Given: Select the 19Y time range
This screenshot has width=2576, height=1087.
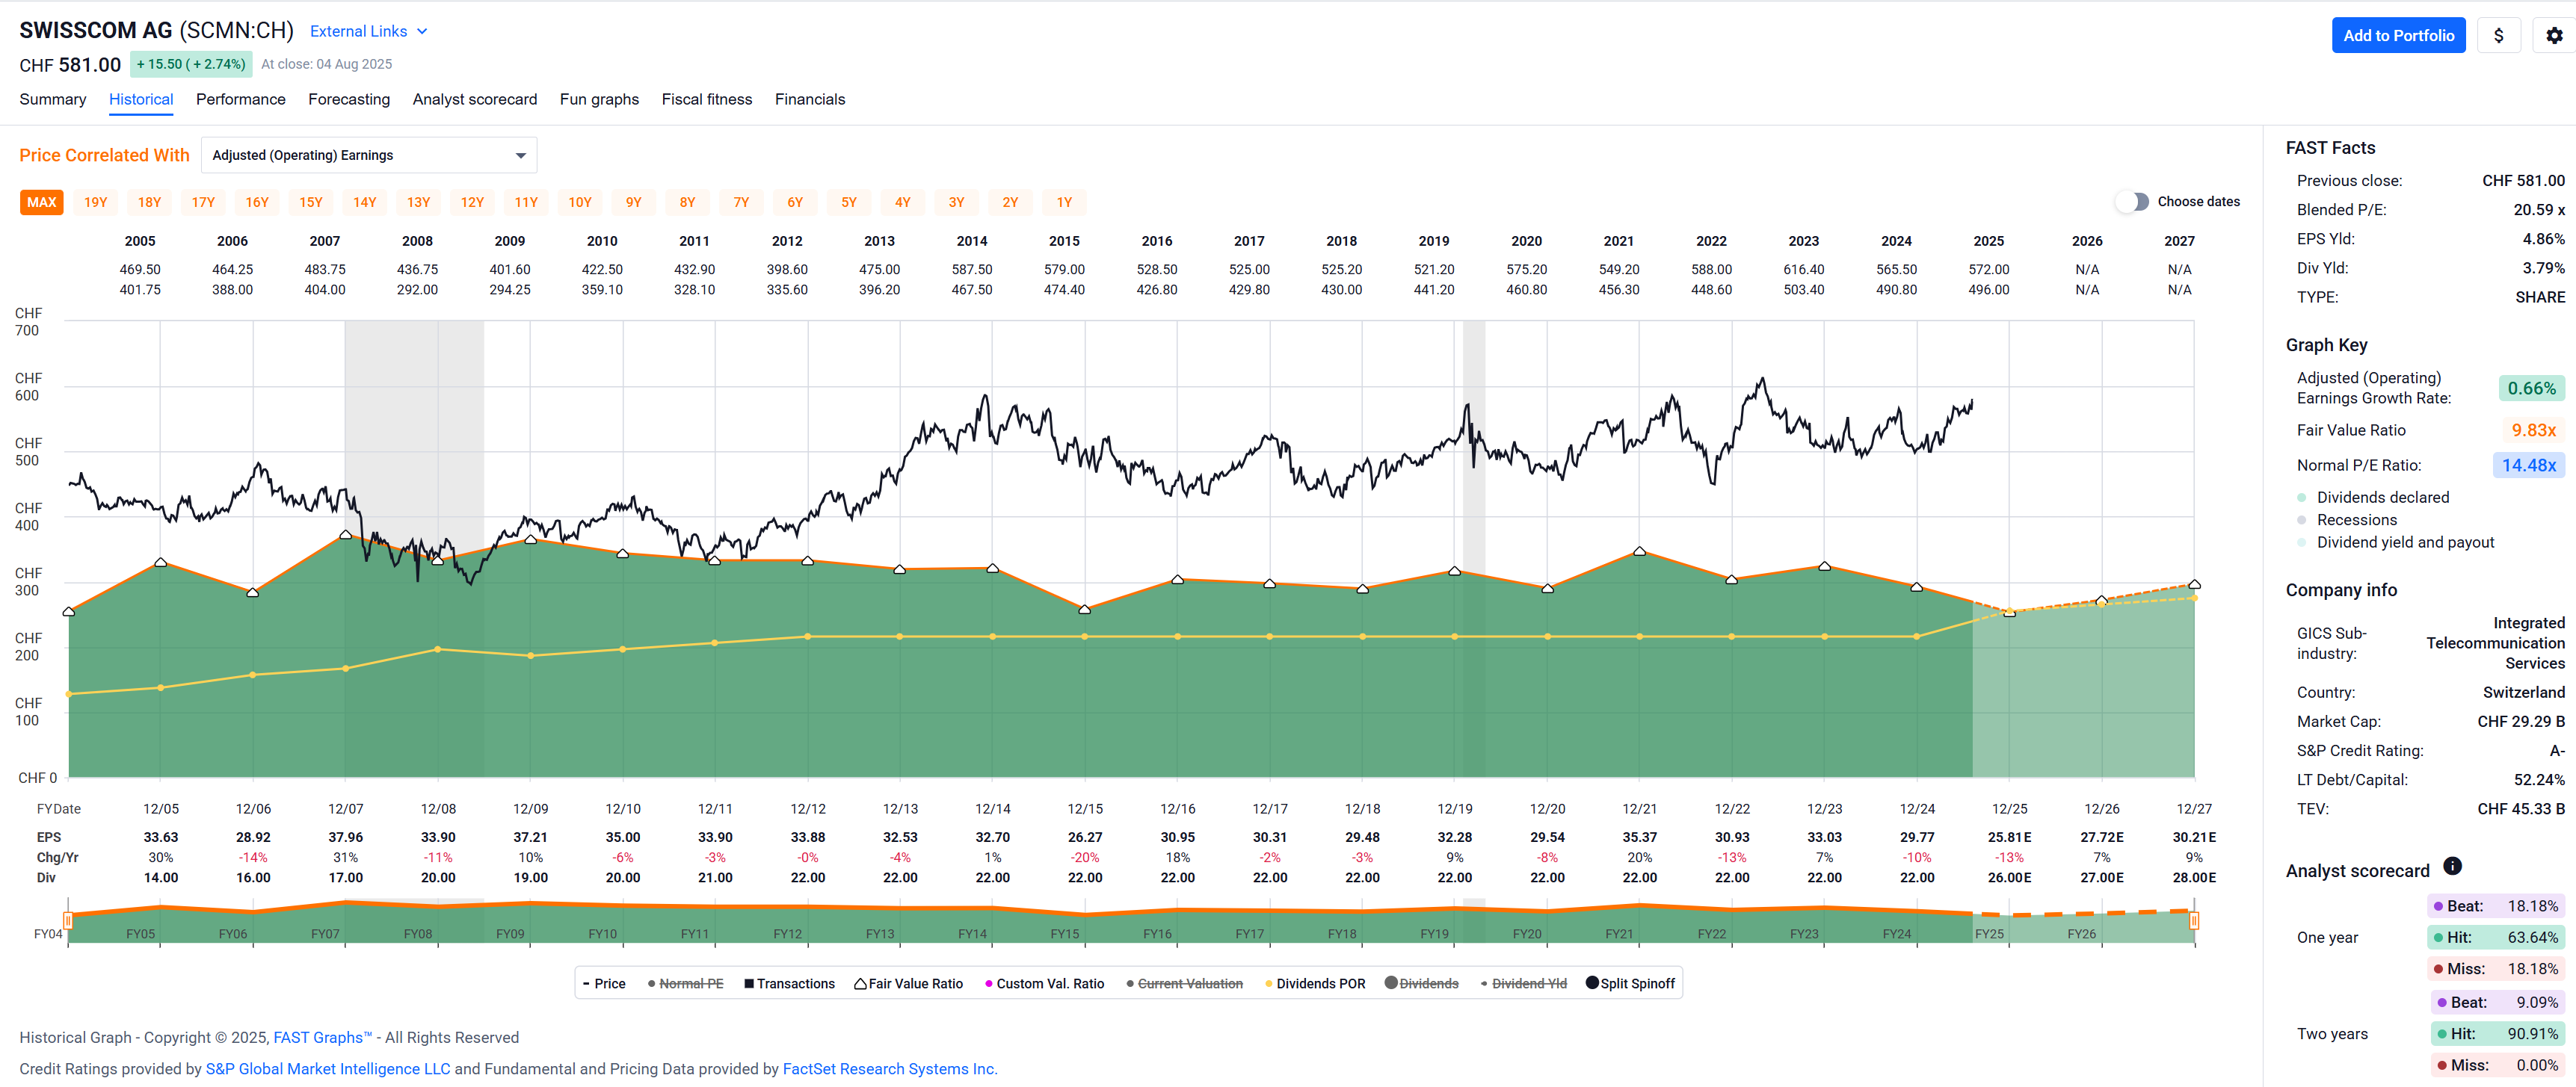Looking at the screenshot, I should click(x=96, y=202).
